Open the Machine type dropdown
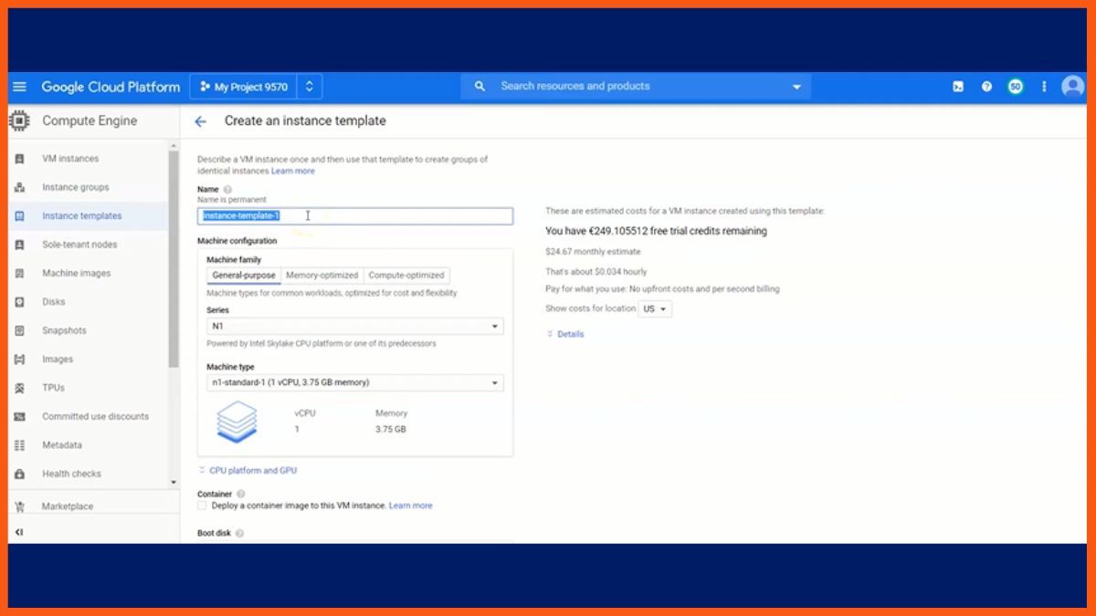The width and height of the screenshot is (1096, 616). 354,383
